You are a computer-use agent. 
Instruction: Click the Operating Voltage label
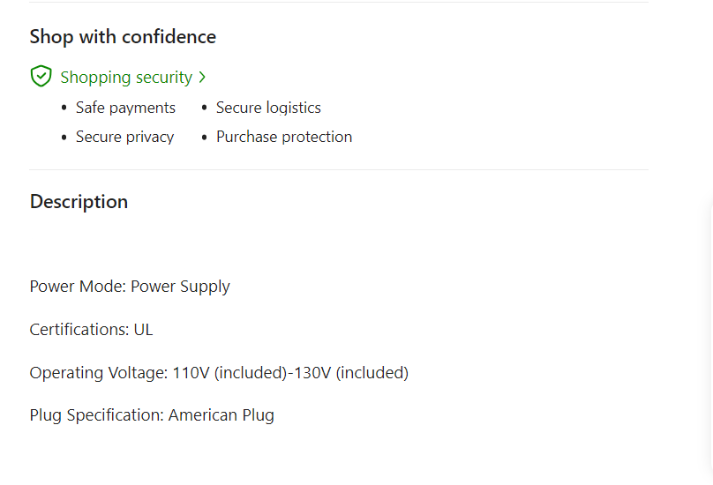[98, 373]
